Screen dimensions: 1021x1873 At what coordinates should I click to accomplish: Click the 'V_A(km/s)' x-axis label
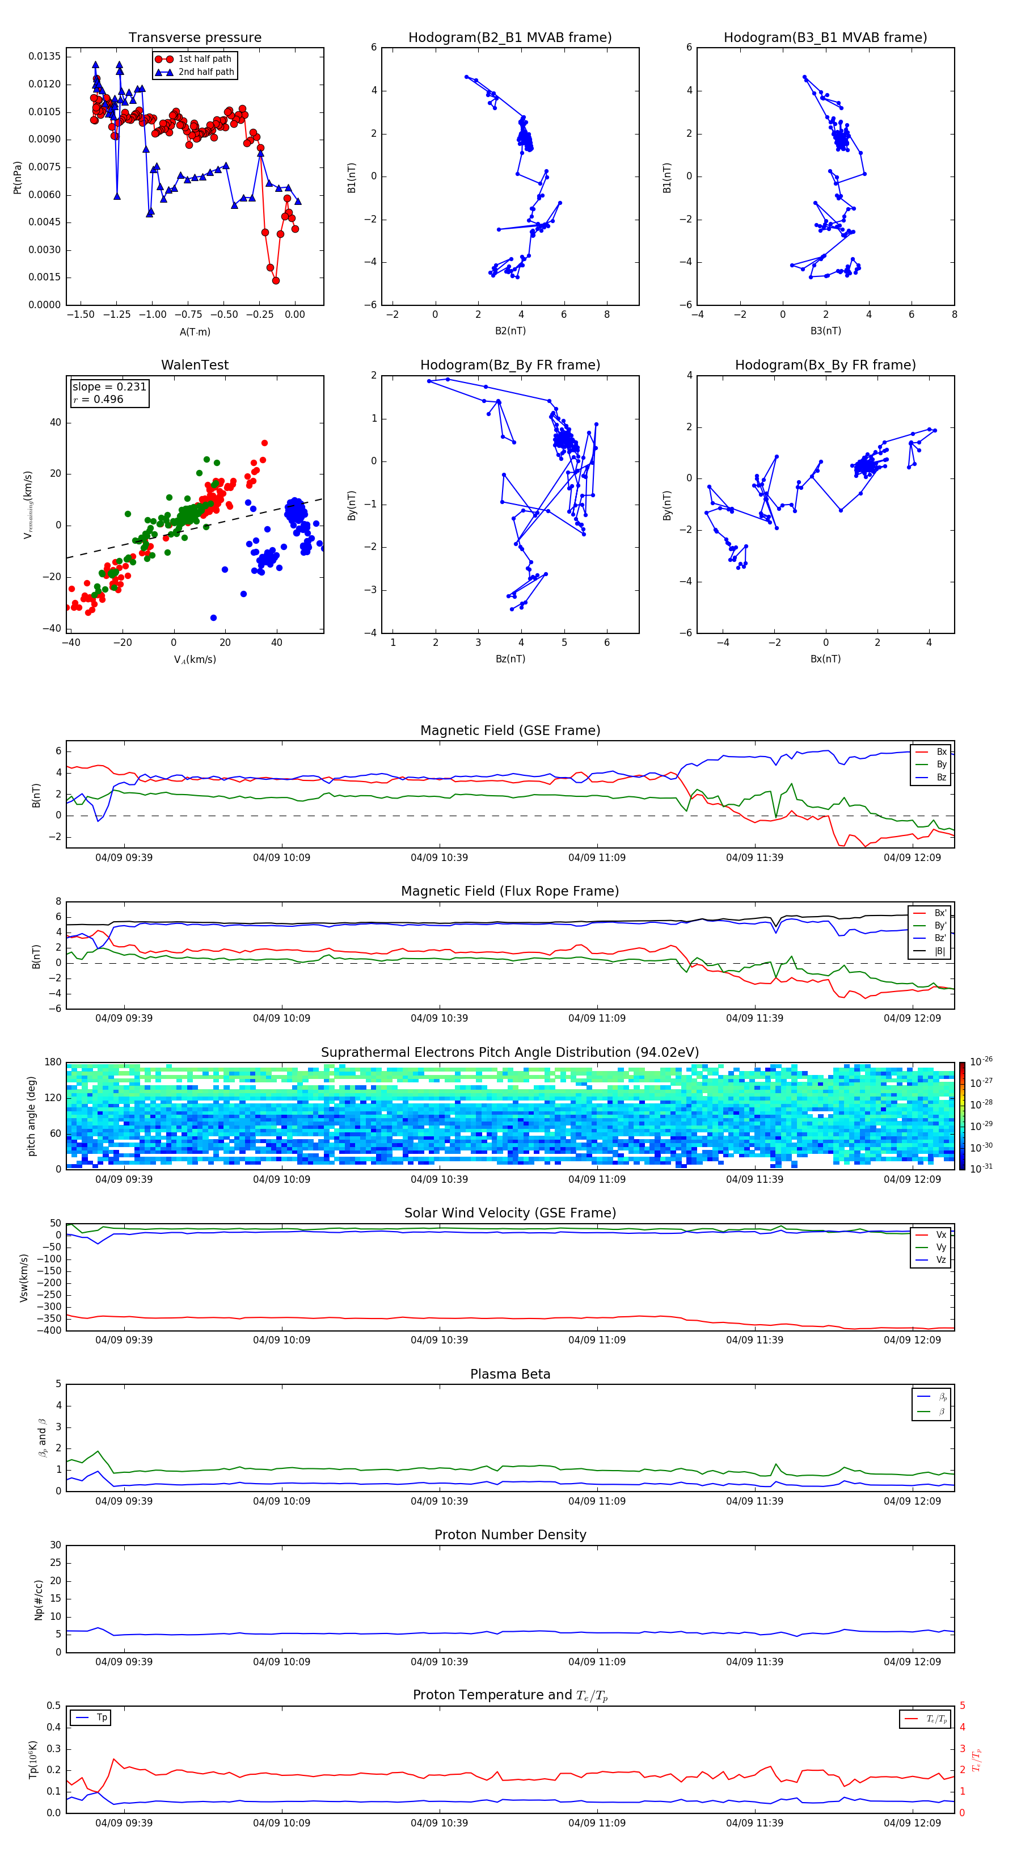click(x=195, y=660)
